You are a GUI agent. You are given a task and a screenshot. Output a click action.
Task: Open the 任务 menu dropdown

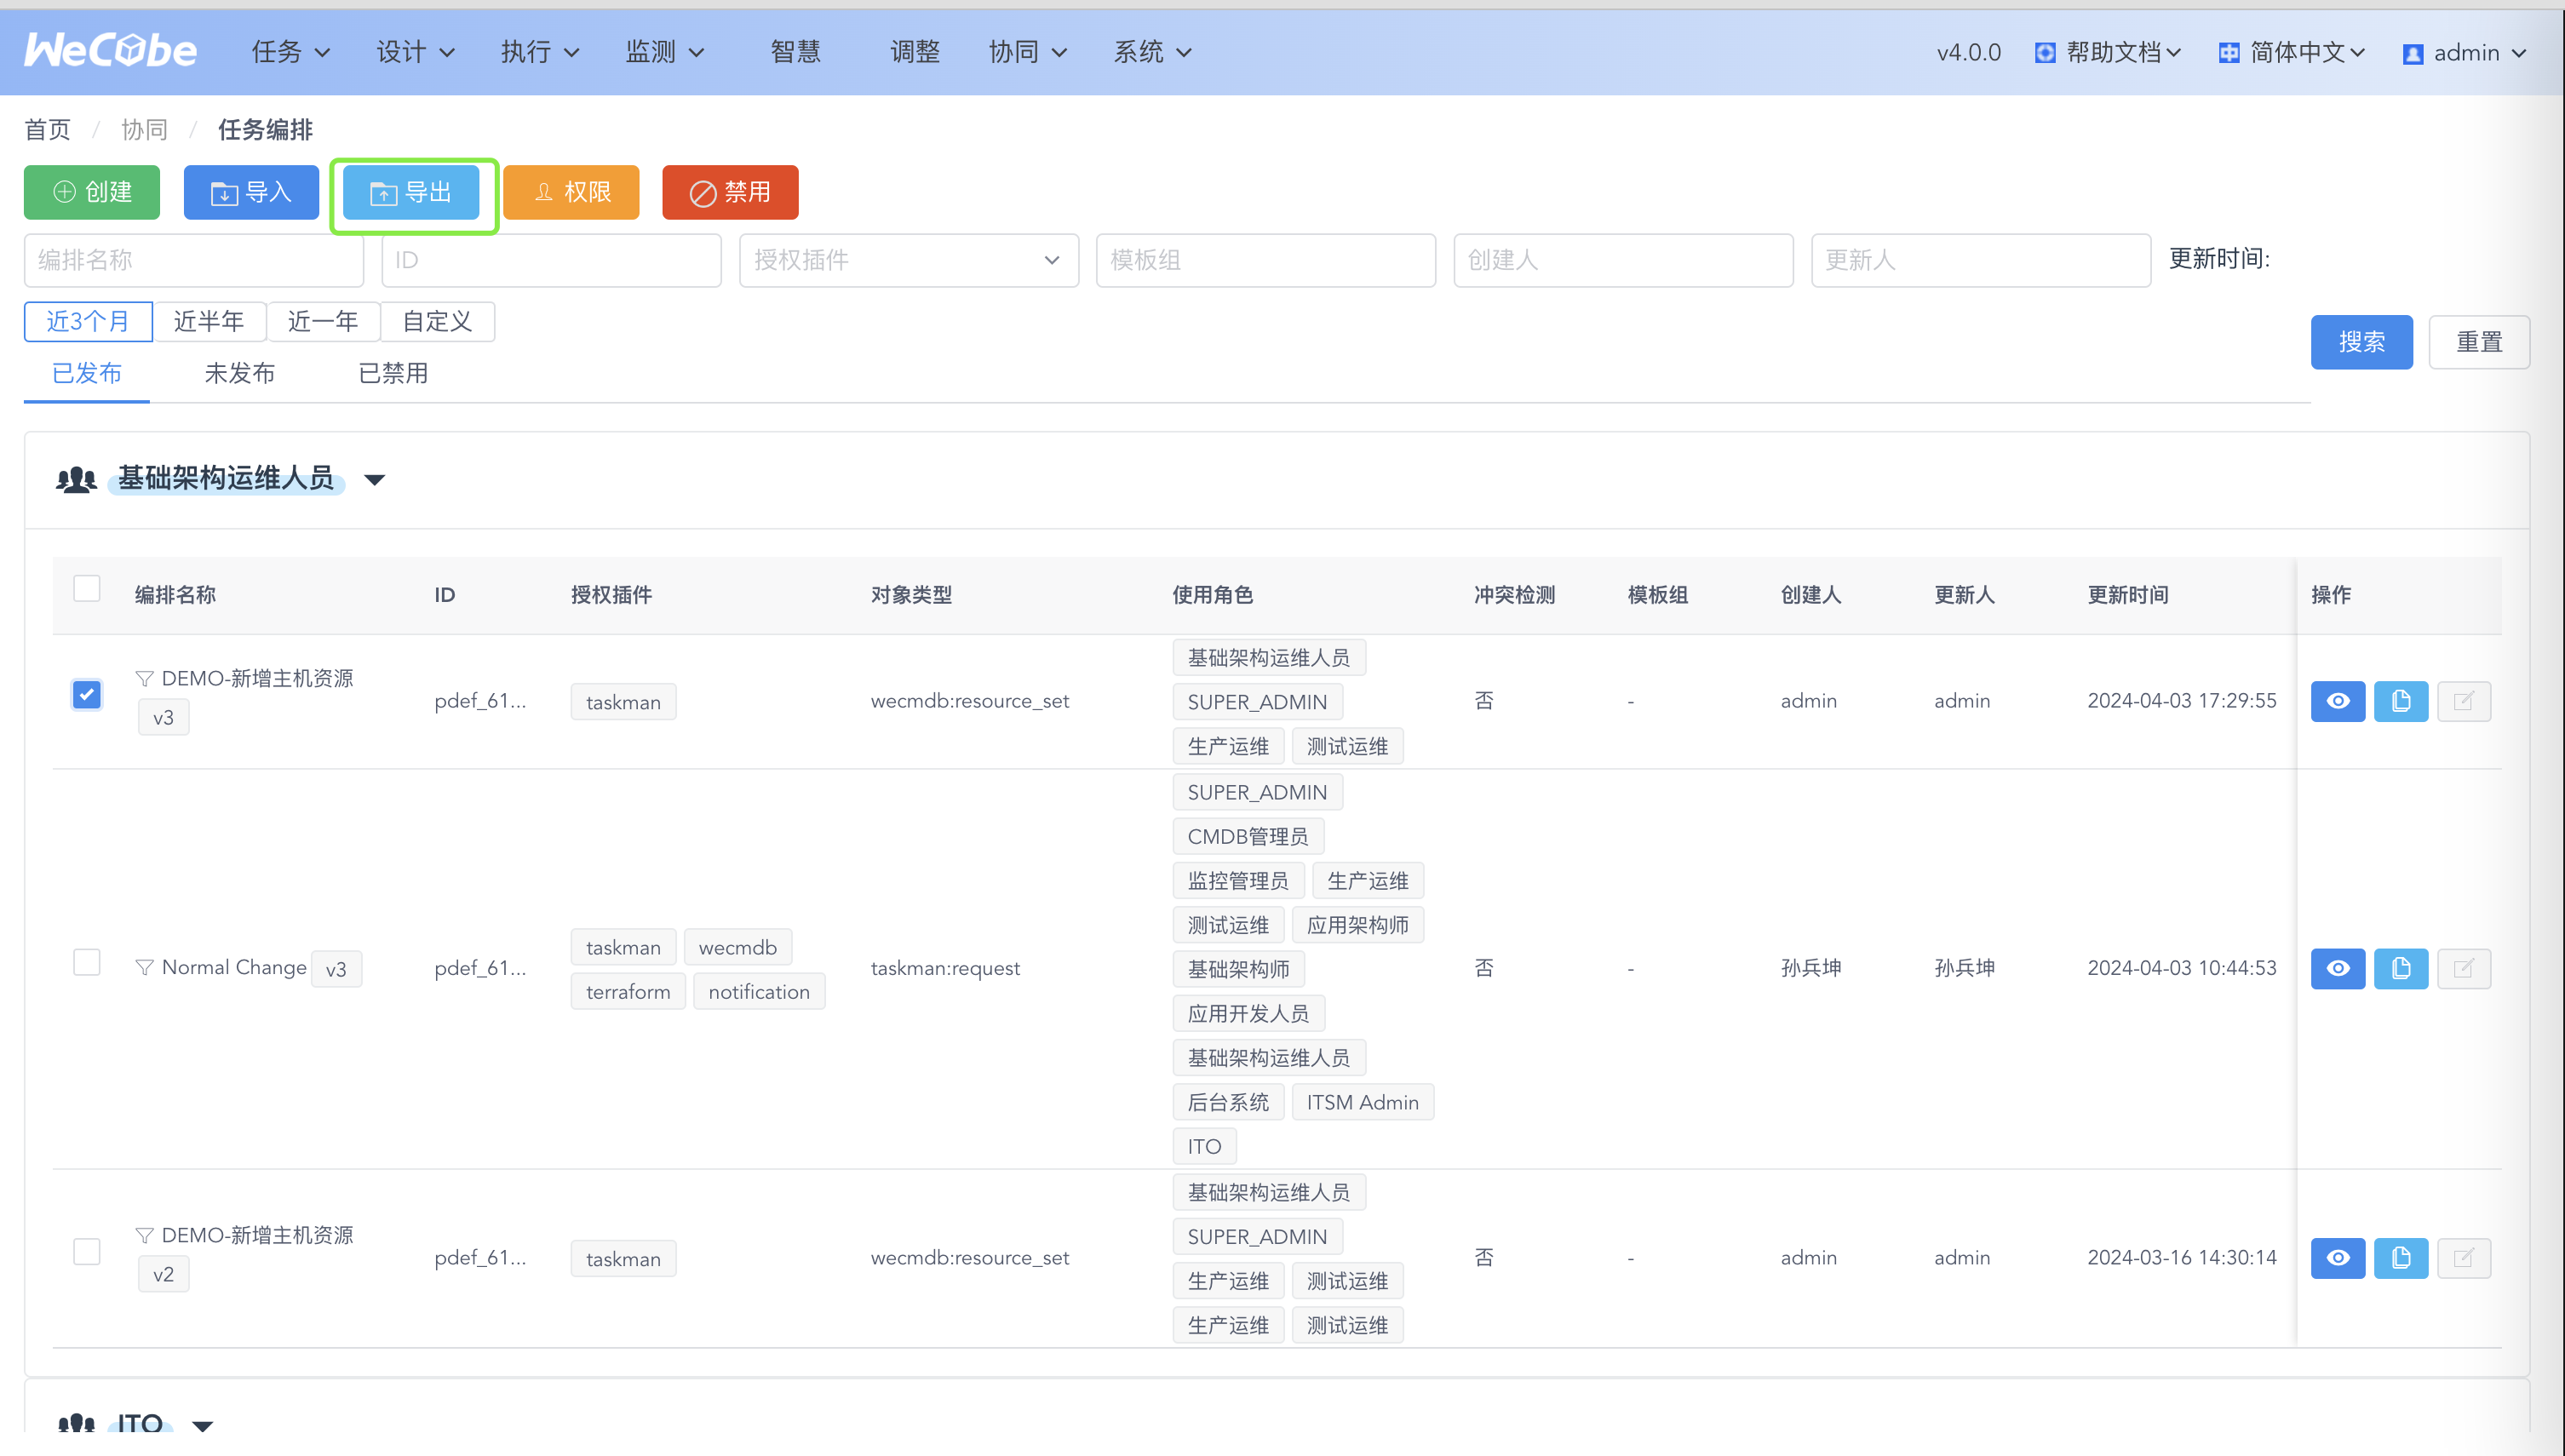coord(290,52)
